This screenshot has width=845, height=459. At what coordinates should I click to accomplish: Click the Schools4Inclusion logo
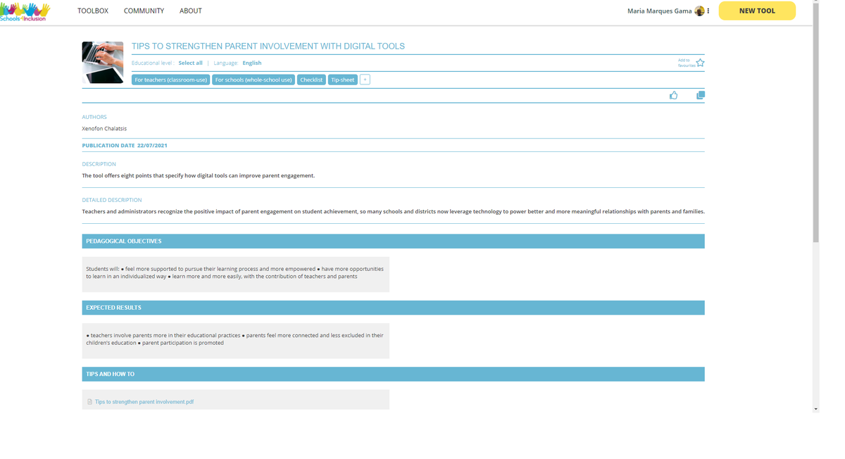25,11
